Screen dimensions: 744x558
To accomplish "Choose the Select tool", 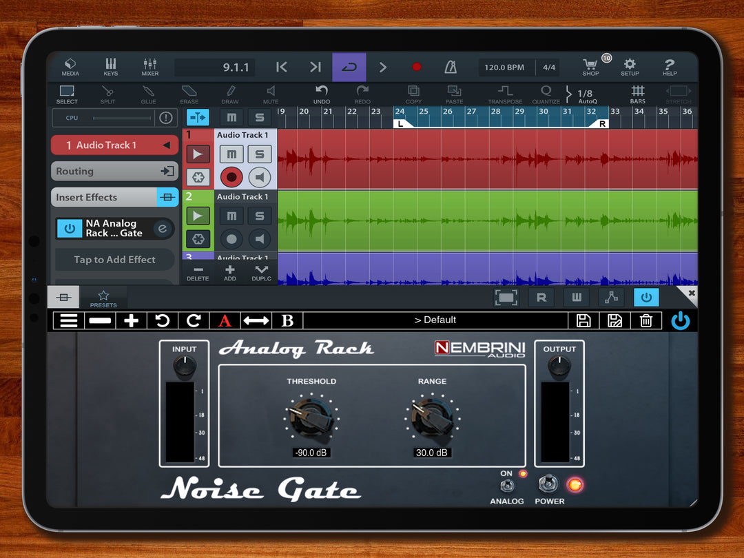I will tap(67, 94).
